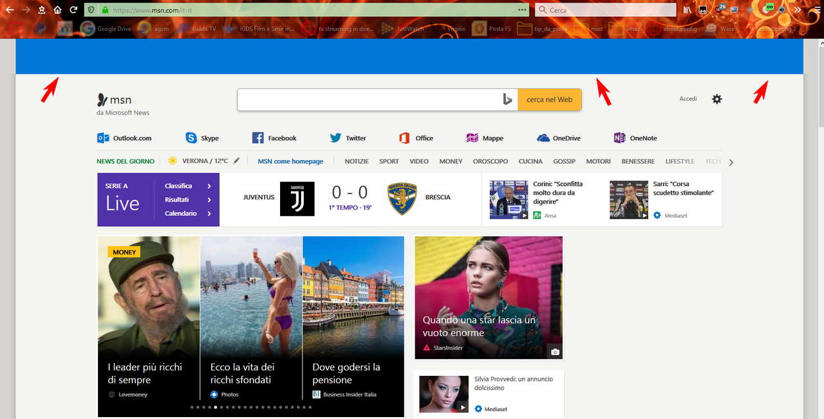Click the sunny weather icon for Verona

click(x=173, y=161)
